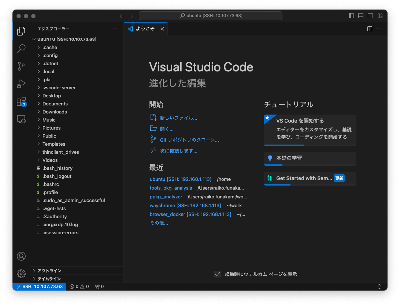Open the .xsession-errors file
400x306 pixels.
click(x=77, y=232)
